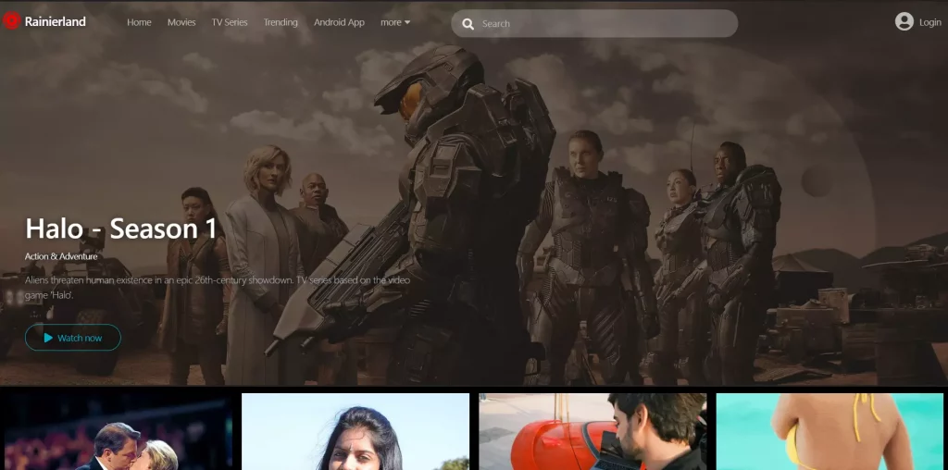Click the search magnifier icon
This screenshot has width=948, height=470.
[468, 24]
